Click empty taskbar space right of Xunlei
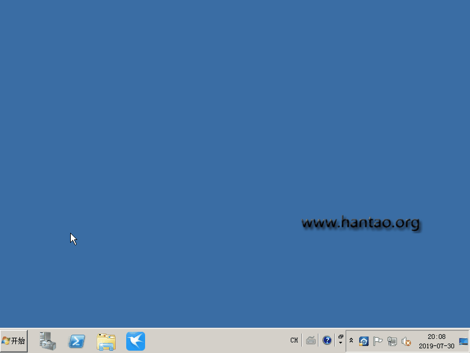Image resolution: width=470 pixels, height=353 pixels. click(x=212, y=341)
